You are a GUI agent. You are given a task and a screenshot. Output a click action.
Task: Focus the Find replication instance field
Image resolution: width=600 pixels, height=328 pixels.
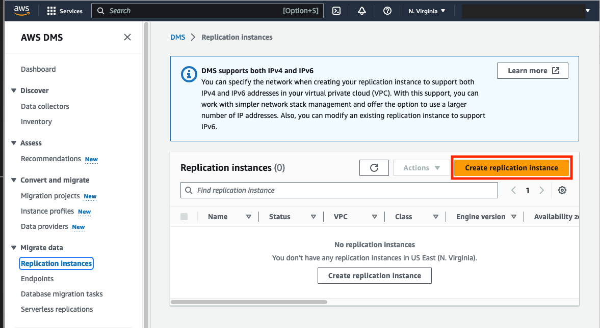pos(339,190)
